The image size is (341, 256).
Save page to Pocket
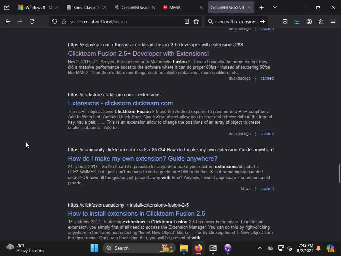pos(285,22)
